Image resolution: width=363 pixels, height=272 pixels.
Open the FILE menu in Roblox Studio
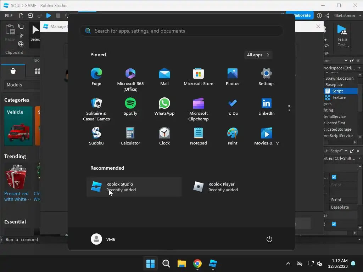[x=9, y=16]
